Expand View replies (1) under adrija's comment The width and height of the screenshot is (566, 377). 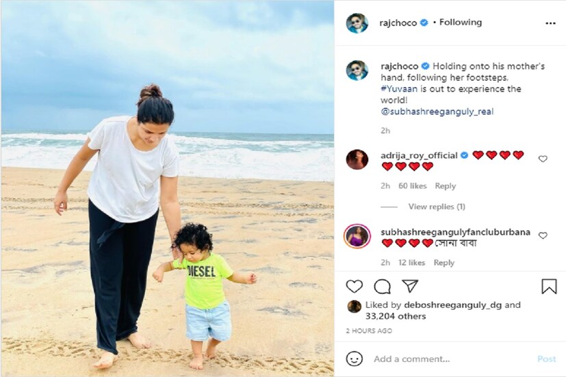437,207
